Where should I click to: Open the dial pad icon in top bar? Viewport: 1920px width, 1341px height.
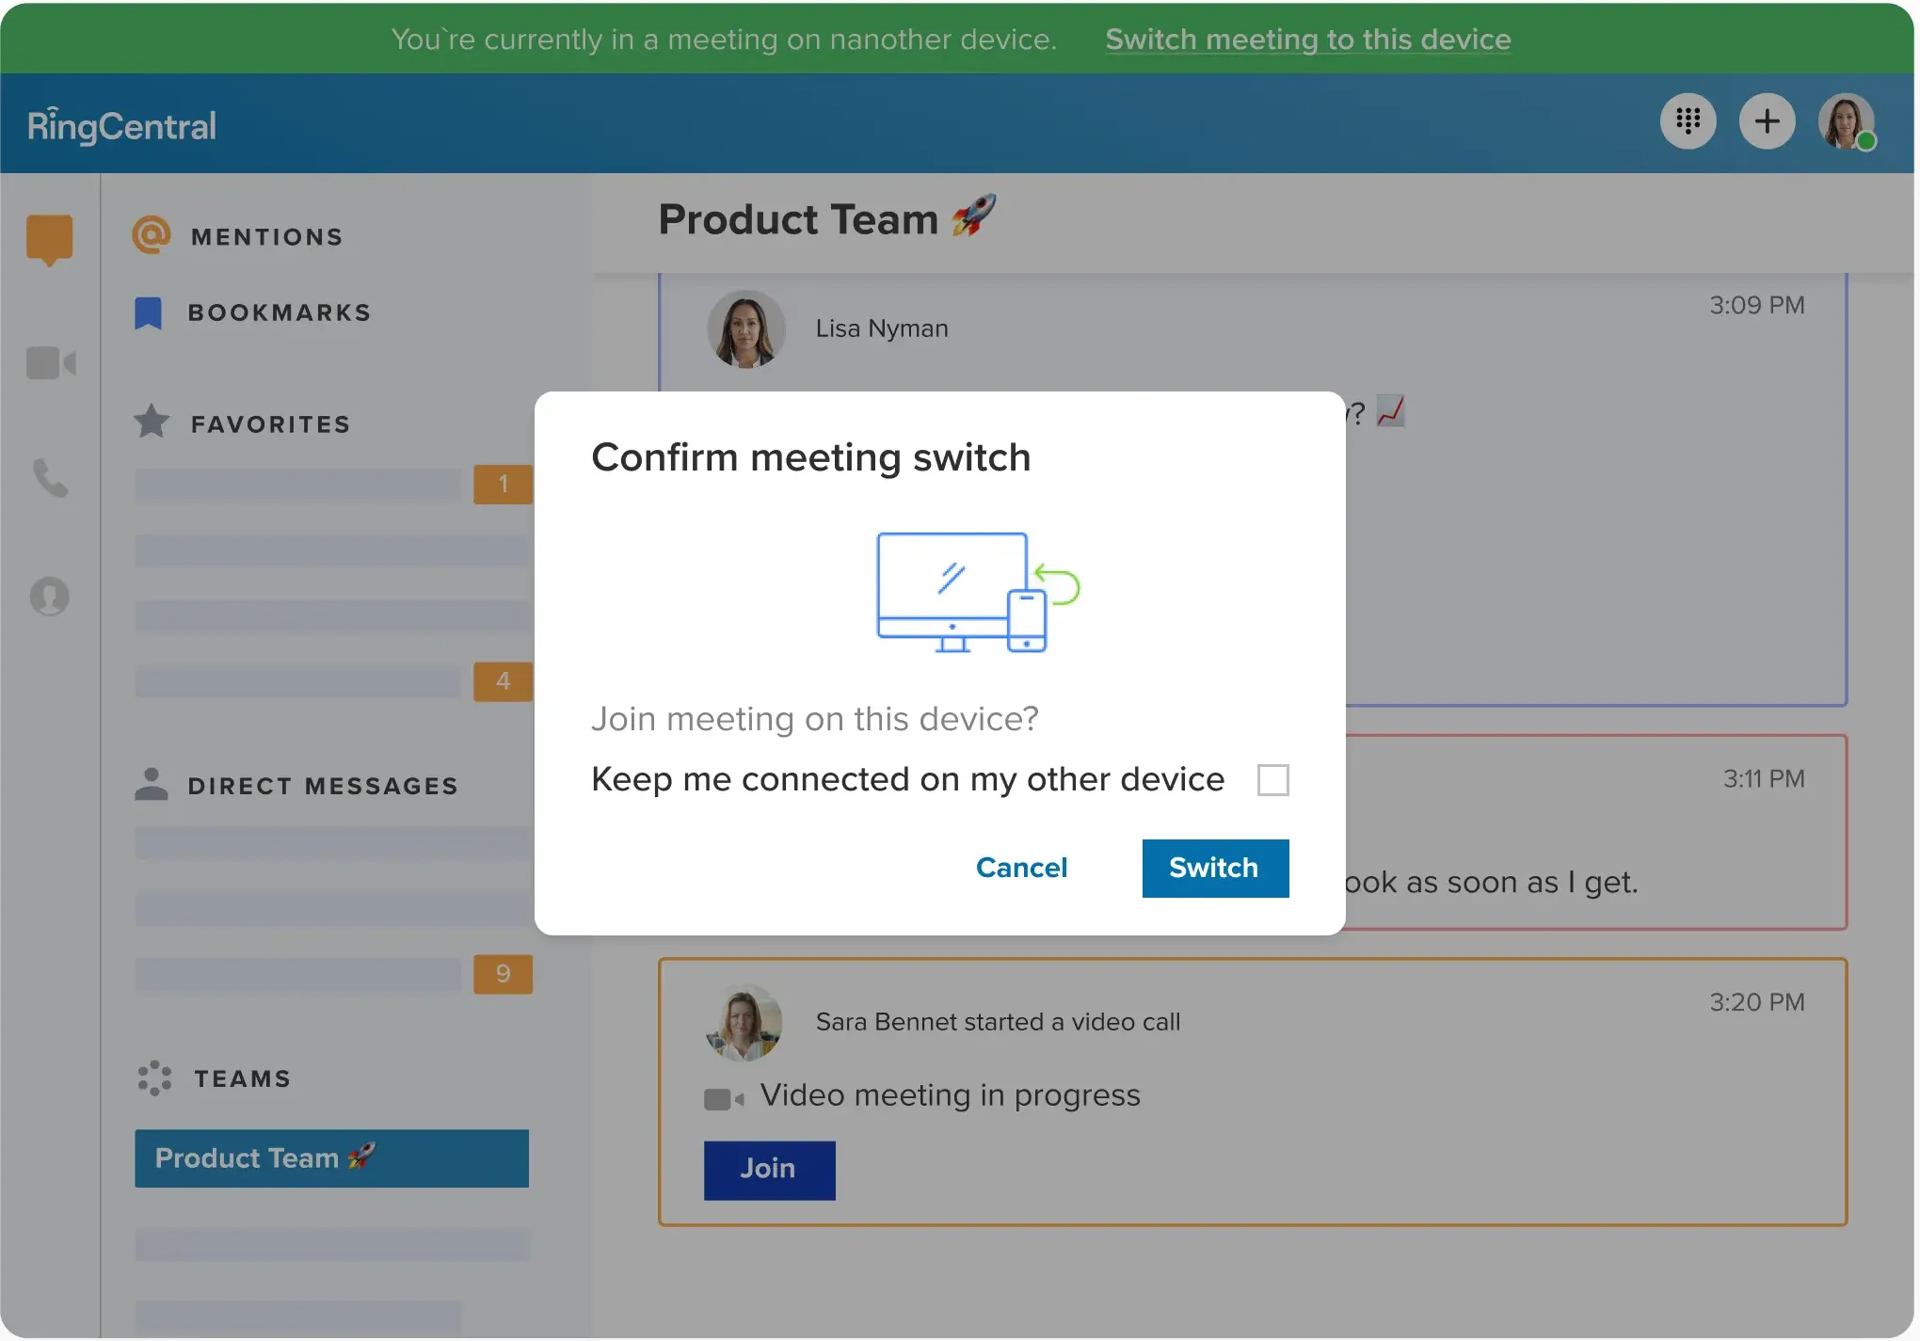coord(1688,121)
